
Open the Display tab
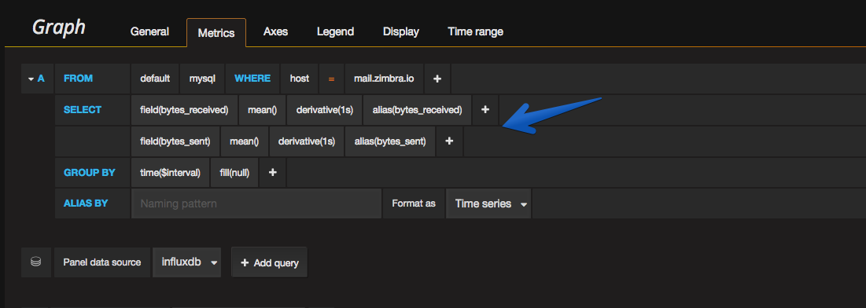point(401,32)
